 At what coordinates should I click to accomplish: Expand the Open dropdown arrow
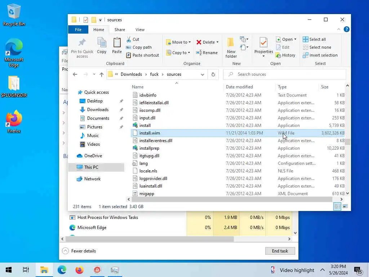coord(295,39)
